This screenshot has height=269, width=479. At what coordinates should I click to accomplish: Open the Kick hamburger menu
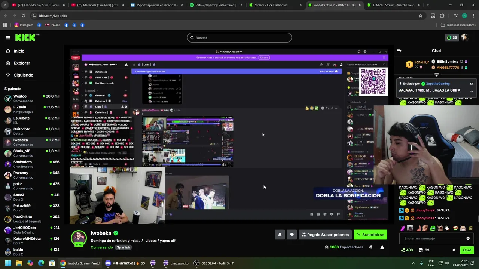pos(8,38)
